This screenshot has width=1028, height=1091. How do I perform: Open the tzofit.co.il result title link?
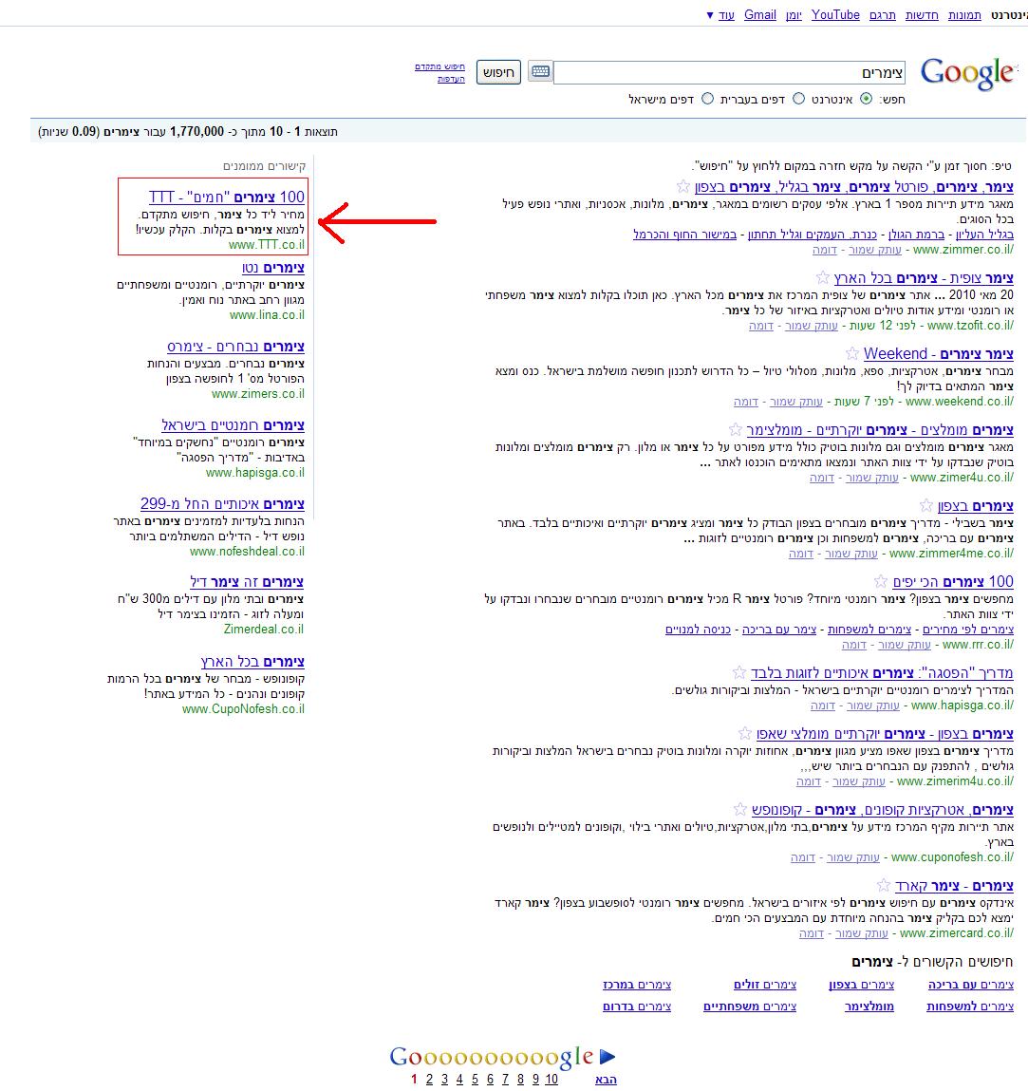pyautogui.click(x=924, y=278)
